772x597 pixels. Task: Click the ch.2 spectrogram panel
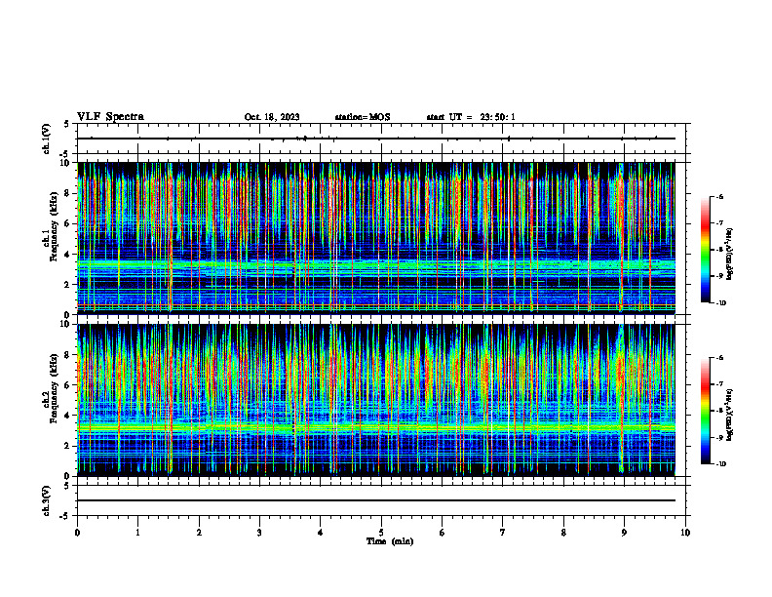click(x=376, y=400)
